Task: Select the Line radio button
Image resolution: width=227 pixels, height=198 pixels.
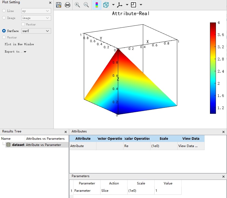Action: (x=4, y=11)
